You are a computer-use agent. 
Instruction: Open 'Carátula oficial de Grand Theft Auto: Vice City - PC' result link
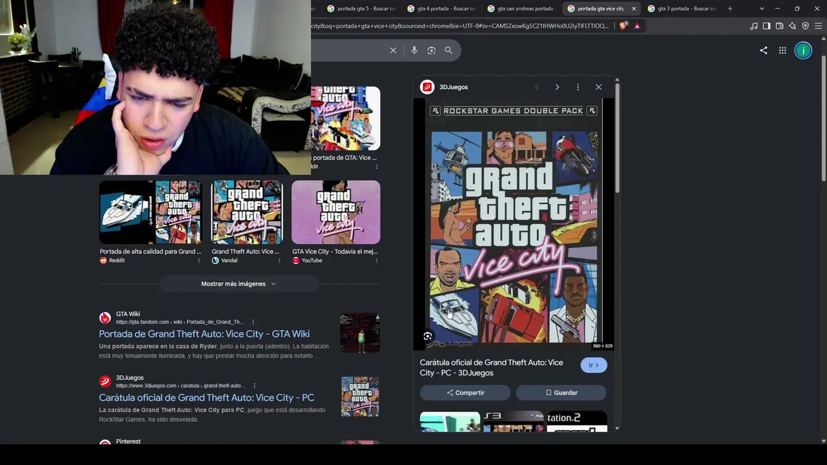207,398
